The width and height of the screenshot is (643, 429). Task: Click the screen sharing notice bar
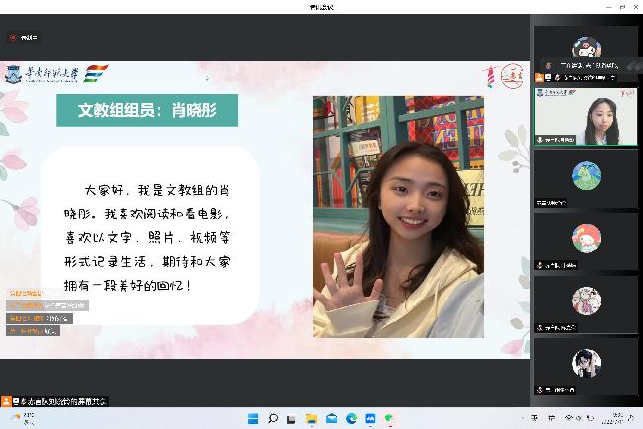(55, 401)
